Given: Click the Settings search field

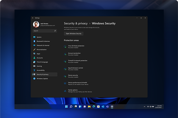Looking at the screenshot, I should (x=45, y=31).
